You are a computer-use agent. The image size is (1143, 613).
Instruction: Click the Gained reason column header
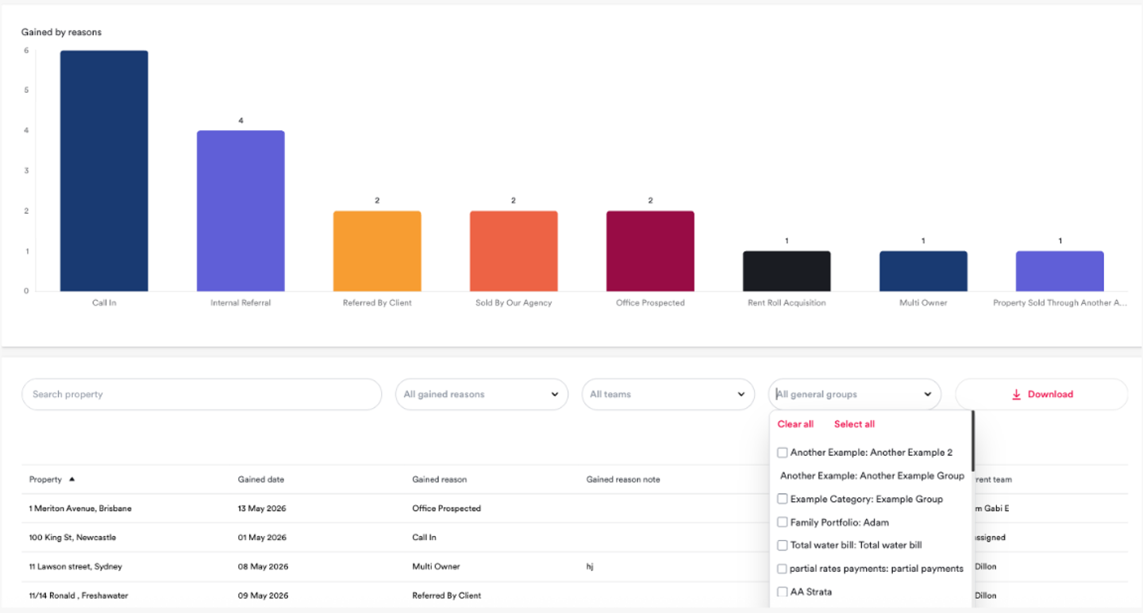[x=440, y=480]
